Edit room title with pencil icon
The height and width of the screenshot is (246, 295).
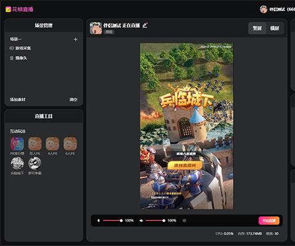145,25
